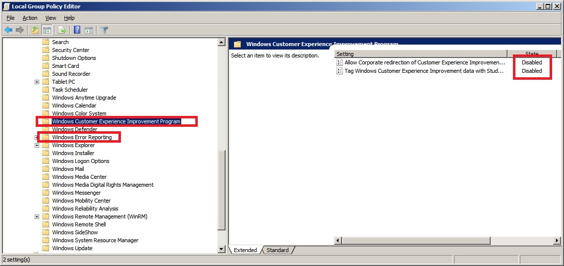This screenshot has height=266, width=564.
Task: Open the View menu
Action: click(x=51, y=18)
